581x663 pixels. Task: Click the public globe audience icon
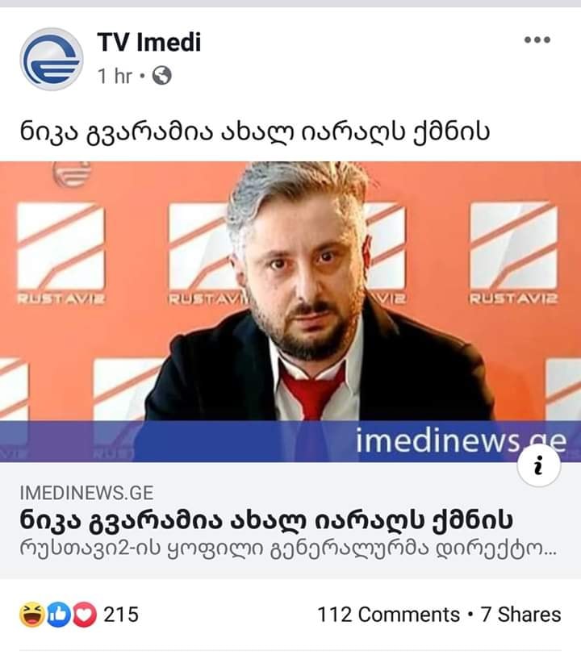point(161,76)
